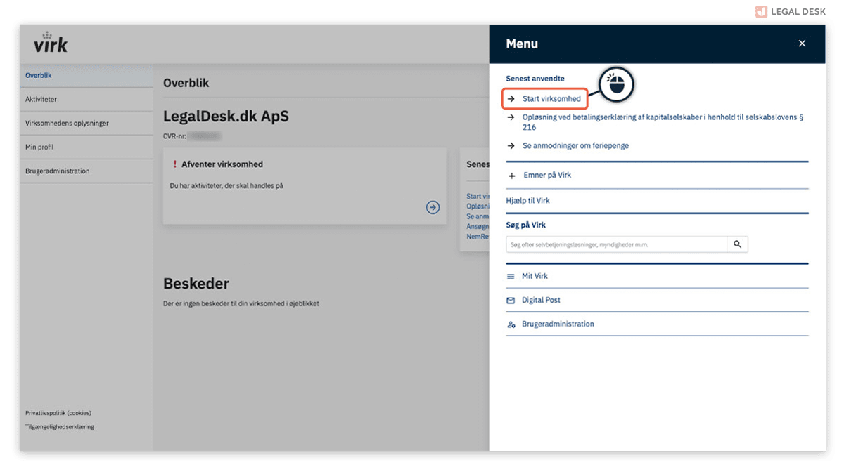Open Start virksomhed link in menu
The height and width of the screenshot is (474, 844).
[x=551, y=99]
